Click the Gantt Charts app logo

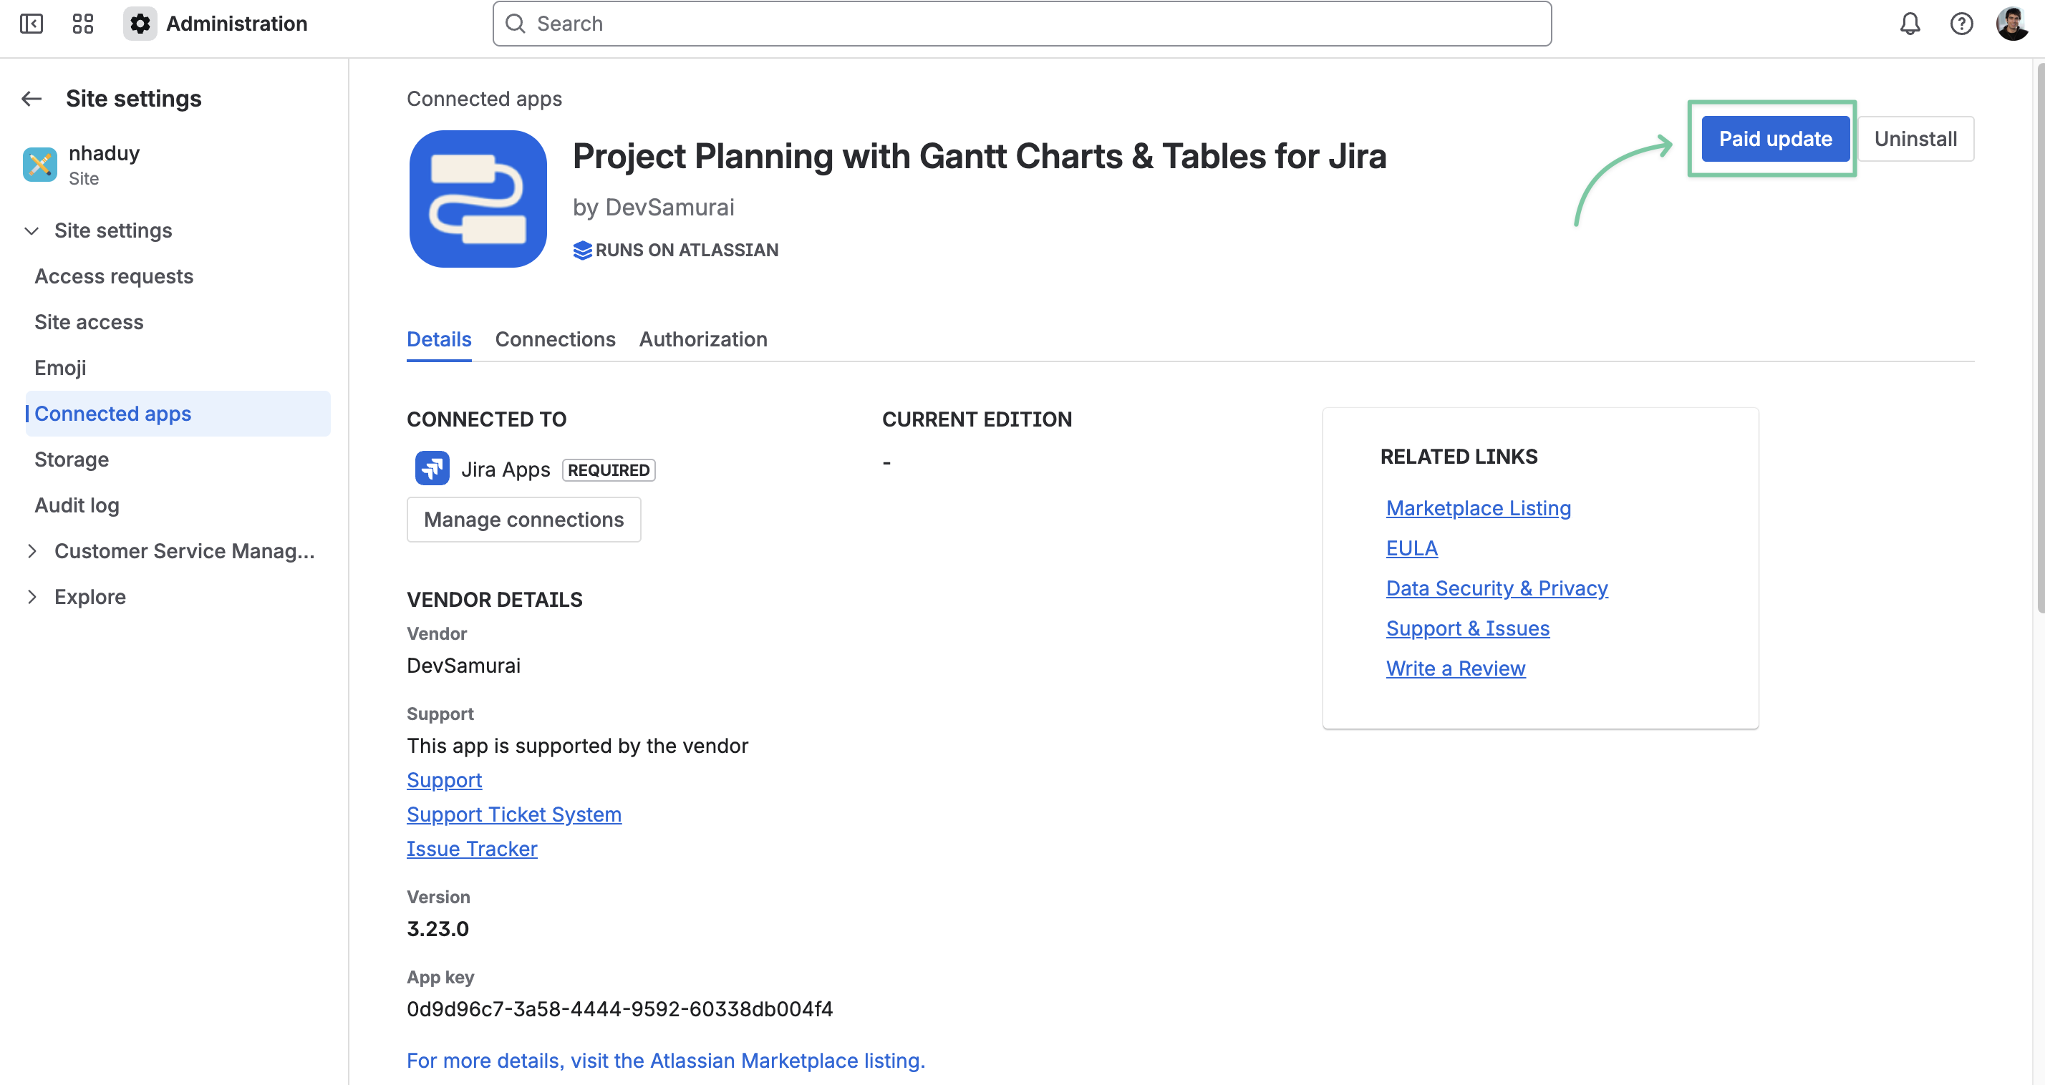click(x=478, y=199)
